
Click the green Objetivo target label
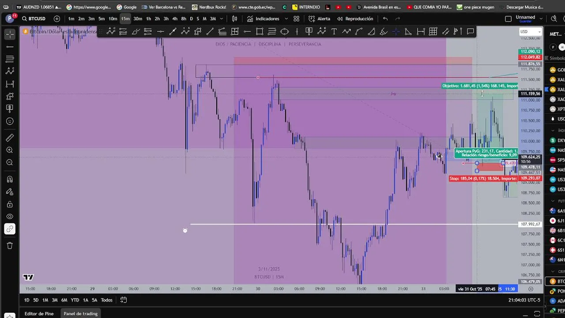480,86
